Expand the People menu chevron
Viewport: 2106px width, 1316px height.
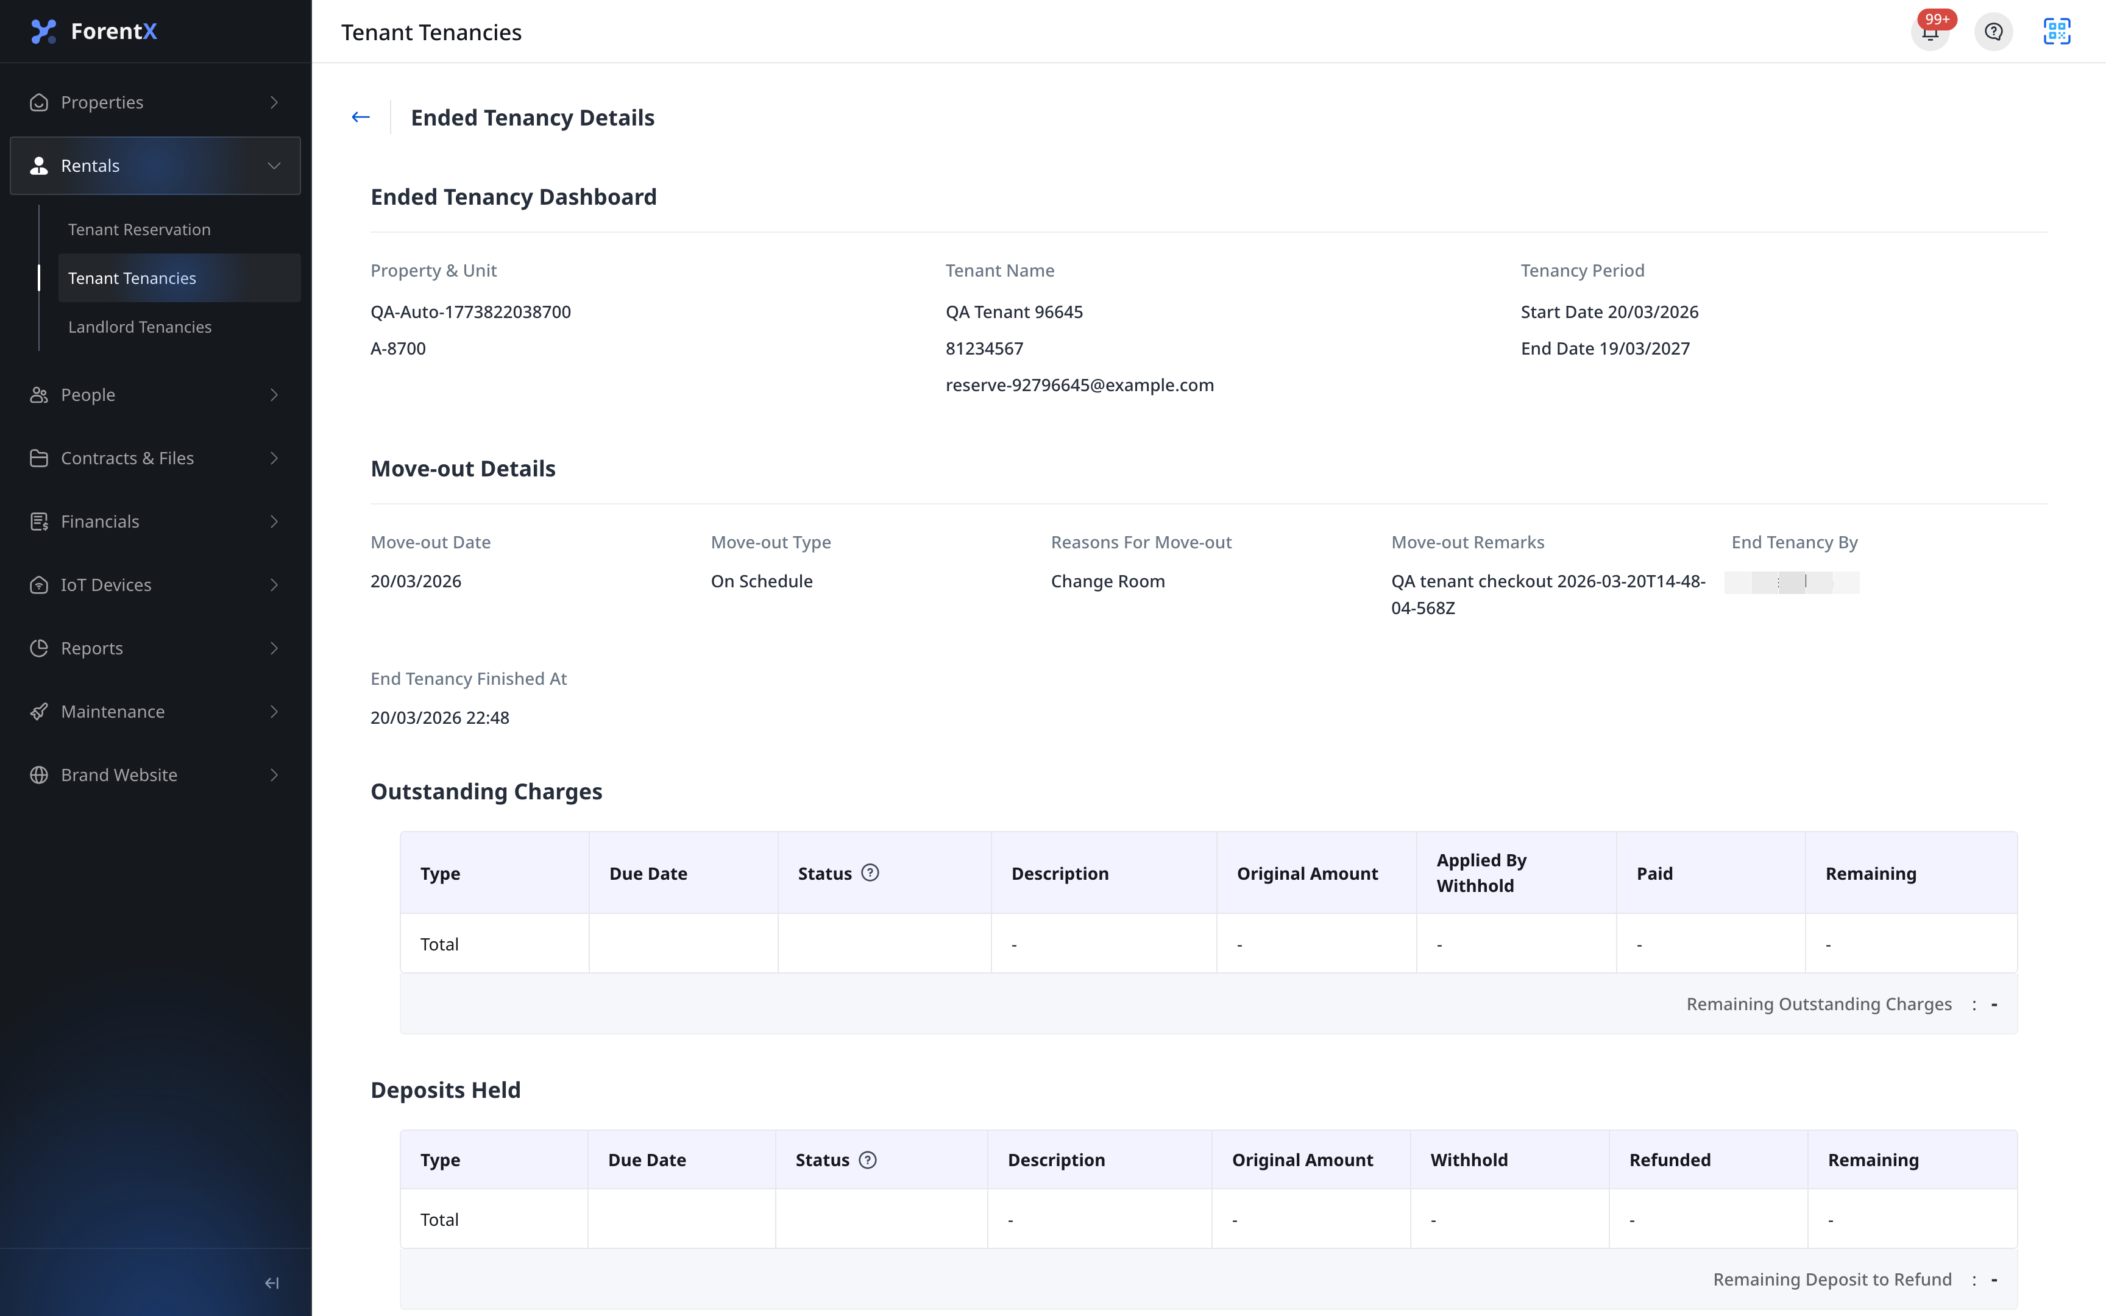tap(274, 395)
